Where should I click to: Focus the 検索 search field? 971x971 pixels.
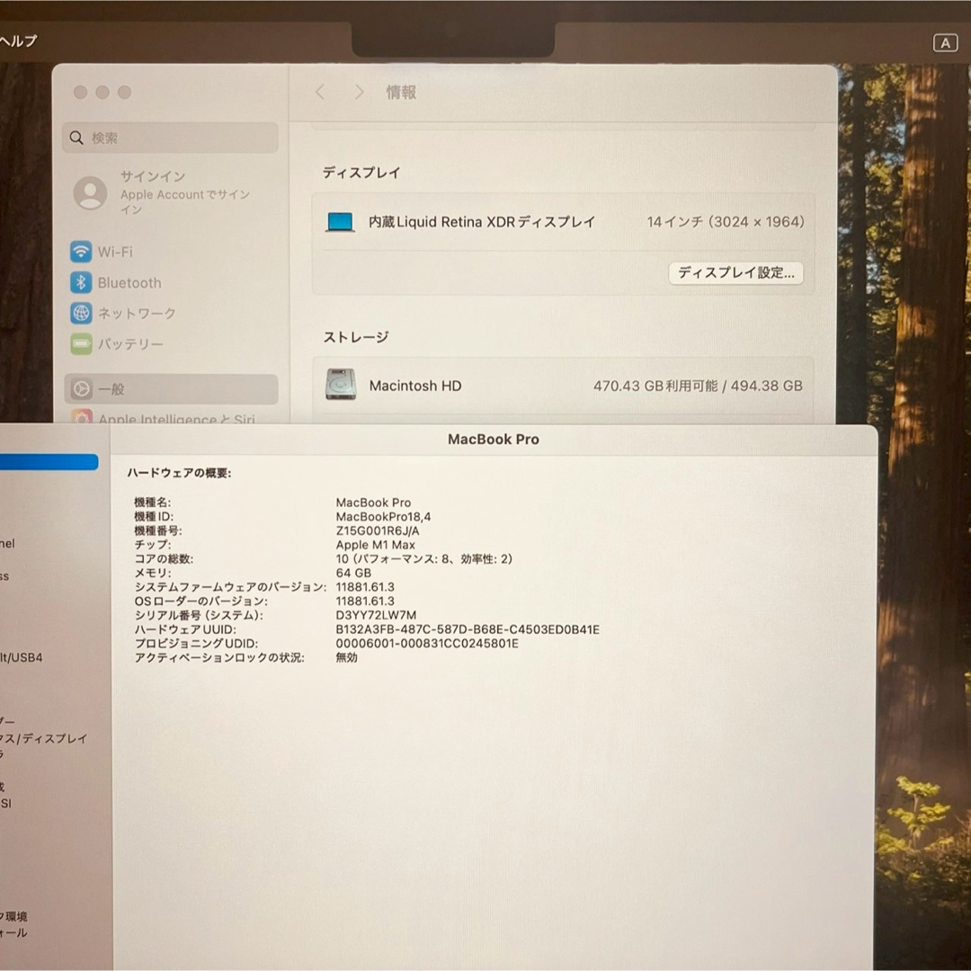pyautogui.click(x=170, y=138)
